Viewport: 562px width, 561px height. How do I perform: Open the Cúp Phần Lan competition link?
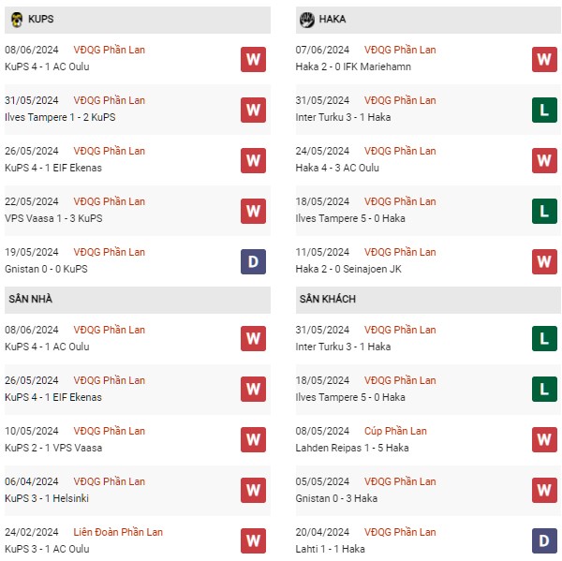pos(395,431)
